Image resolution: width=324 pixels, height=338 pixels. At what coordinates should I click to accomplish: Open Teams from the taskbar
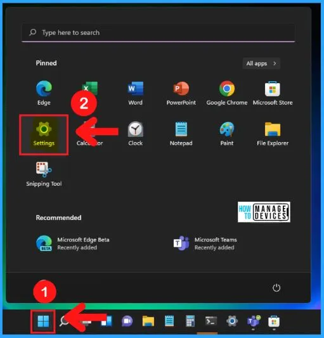[254, 321]
